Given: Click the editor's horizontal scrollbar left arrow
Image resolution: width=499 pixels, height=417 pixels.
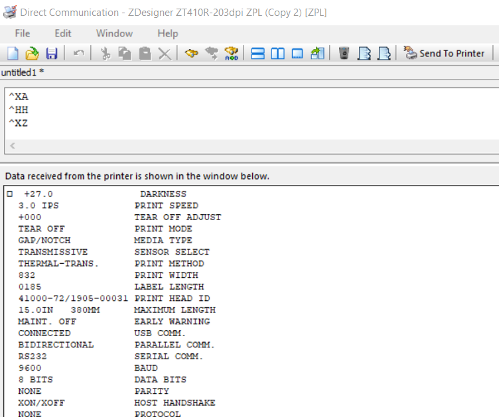Looking at the screenshot, I should click(12, 146).
